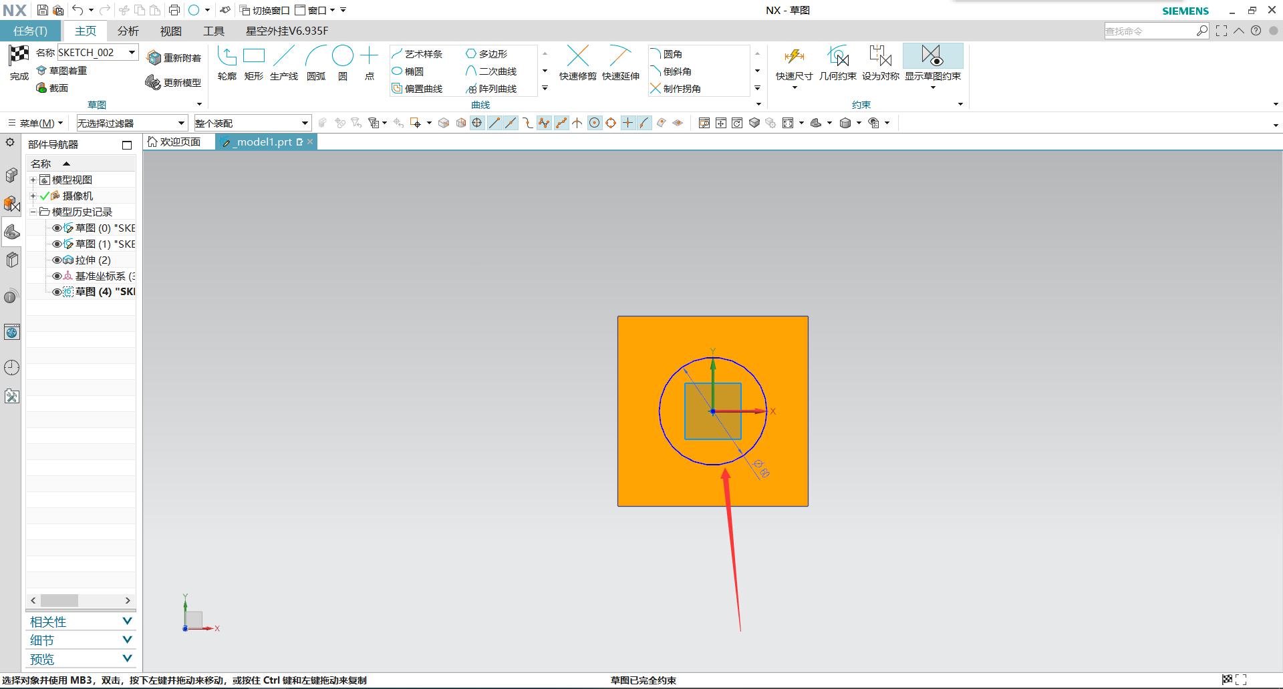Switch to the 星空外挂V6.935F tab
The width and height of the screenshot is (1283, 689).
[x=287, y=31]
